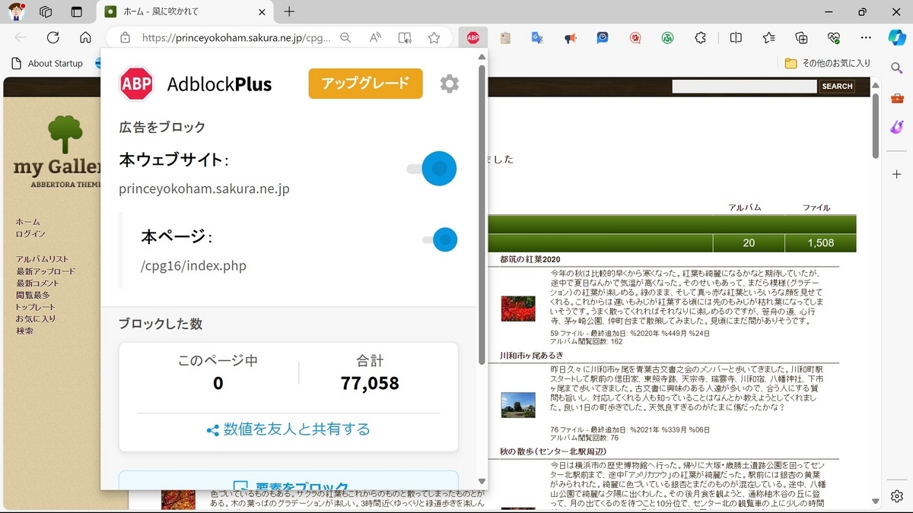Open the Favorites list
The image size is (913, 513).
(x=768, y=37)
